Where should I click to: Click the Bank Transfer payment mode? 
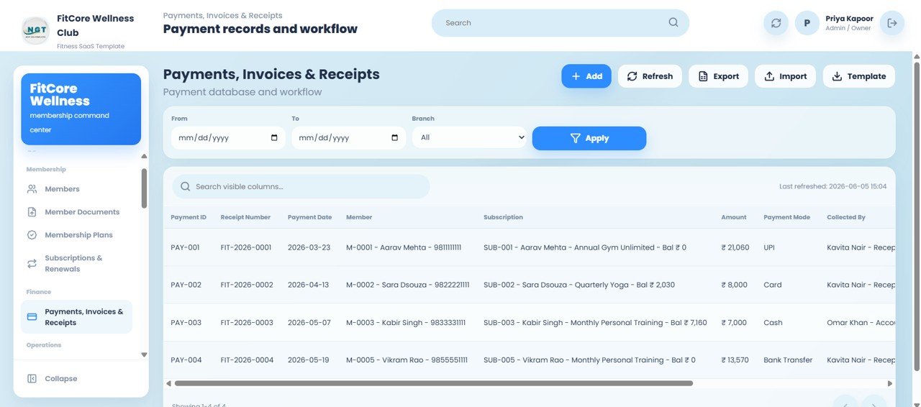[x=788, y=360]
